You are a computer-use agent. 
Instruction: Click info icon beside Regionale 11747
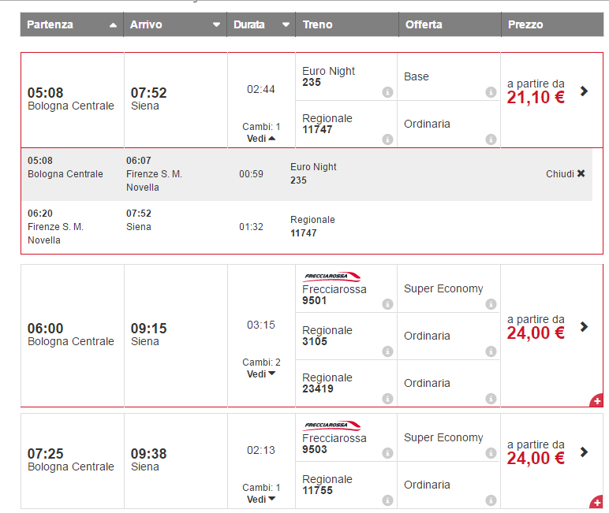[387, 139]
